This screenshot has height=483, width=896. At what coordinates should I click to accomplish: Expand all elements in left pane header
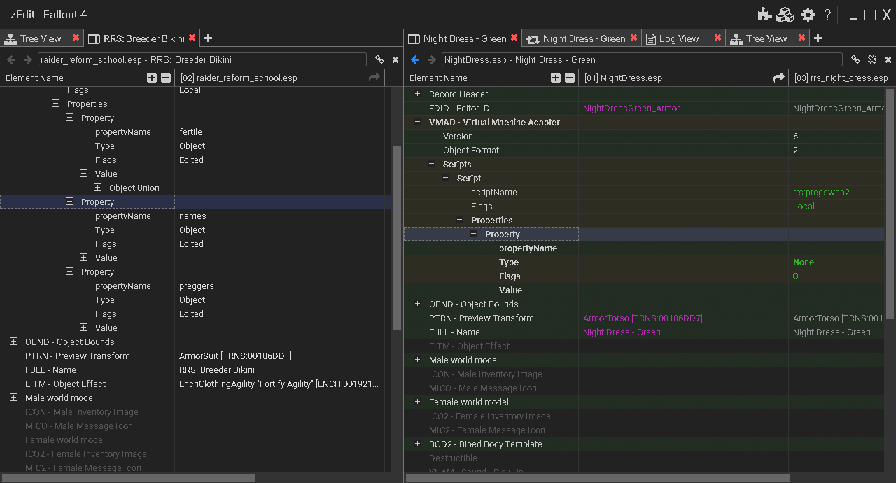click(152, 78)
